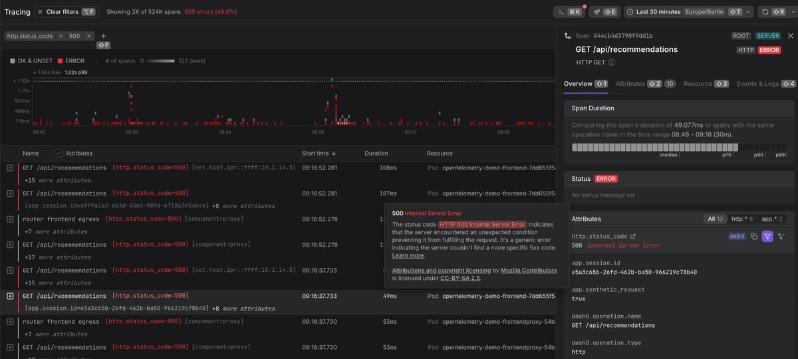Expand GET row with net.host.ip at 09:16:37.733

10,271
